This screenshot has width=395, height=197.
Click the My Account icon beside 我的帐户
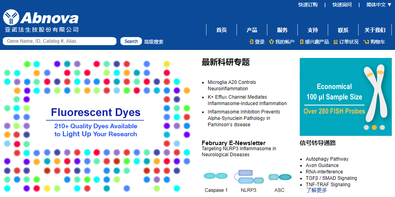271,42
